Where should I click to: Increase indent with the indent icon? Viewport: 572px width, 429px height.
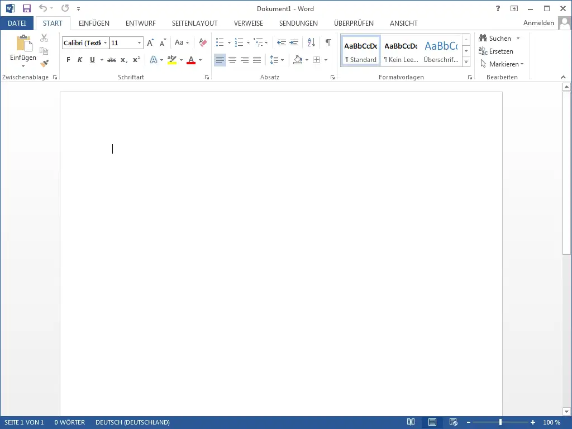click(294, 43)
